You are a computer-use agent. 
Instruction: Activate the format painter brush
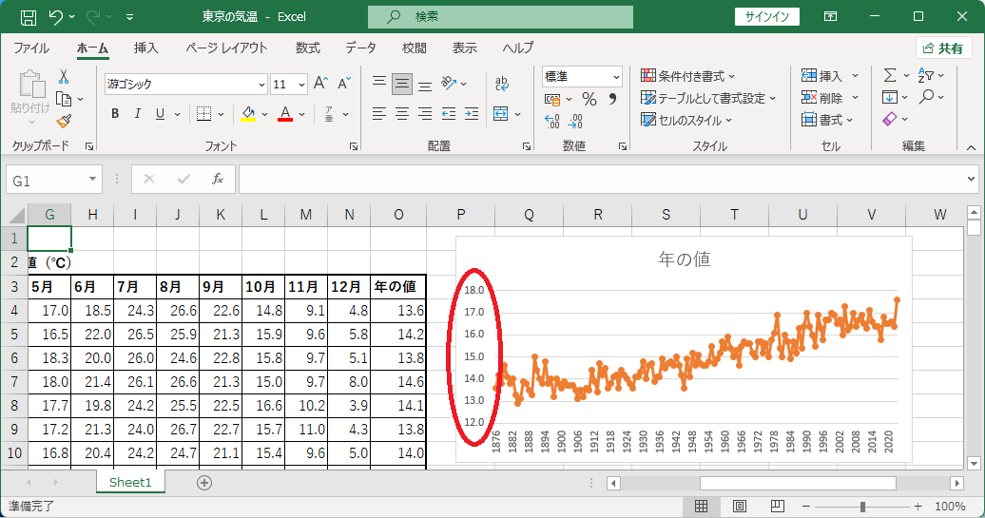[64, 121]
